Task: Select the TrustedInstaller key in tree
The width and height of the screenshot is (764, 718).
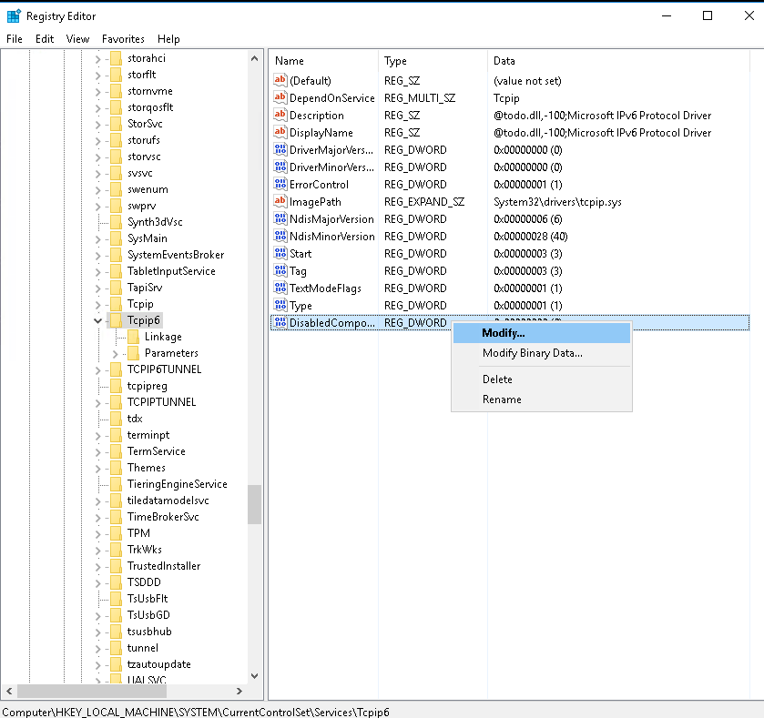Action: pyautogui.click(x=164, y=566)
